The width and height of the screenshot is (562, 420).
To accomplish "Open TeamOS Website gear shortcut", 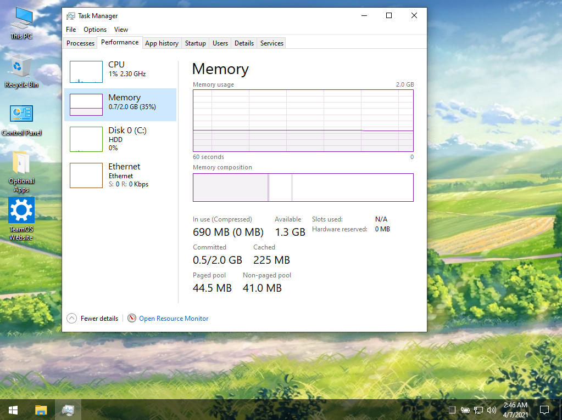I will point(21,219).
